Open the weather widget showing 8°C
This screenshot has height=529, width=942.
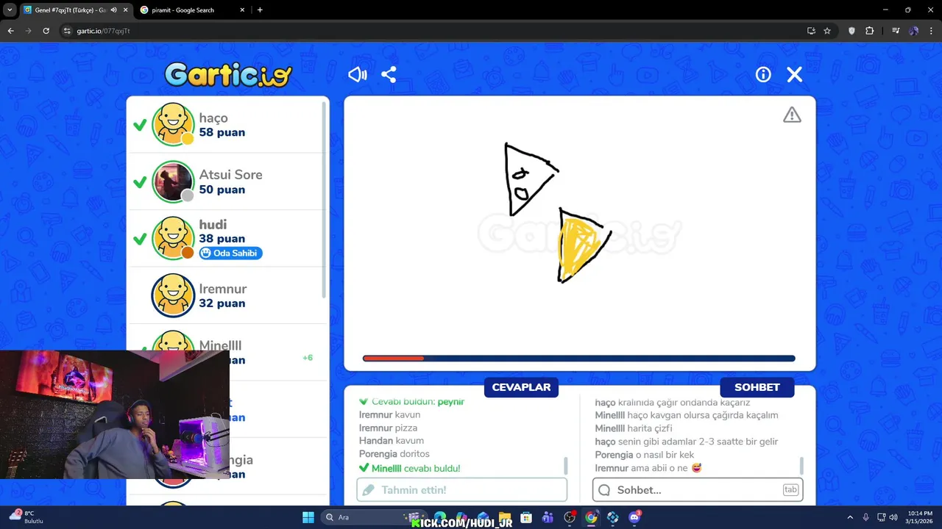pyautogui.click(x=28, y=517)
